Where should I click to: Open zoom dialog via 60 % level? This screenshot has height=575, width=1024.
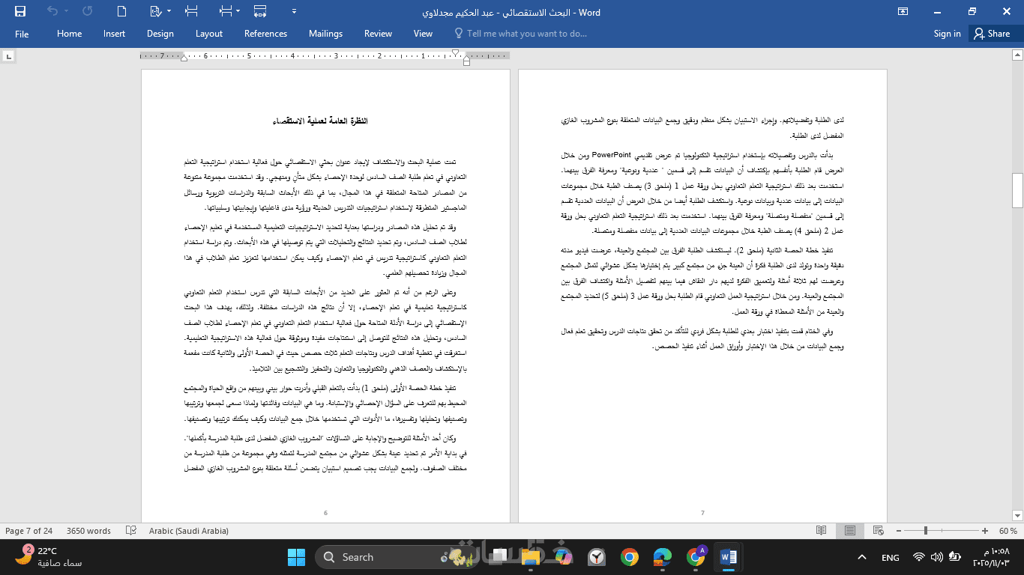pyautogui.click(x=1008, y=531)
